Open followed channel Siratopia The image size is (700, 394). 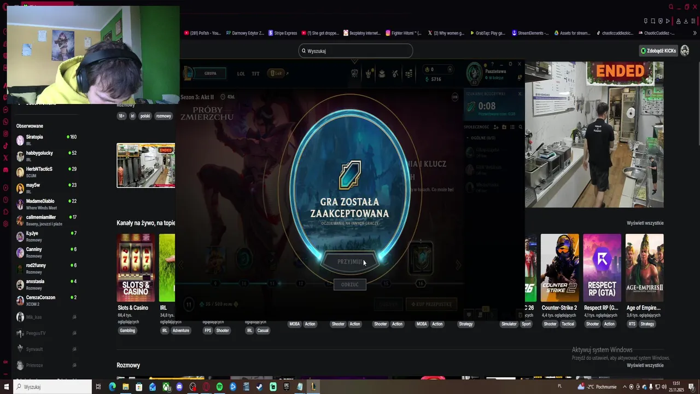coord(46,140)
